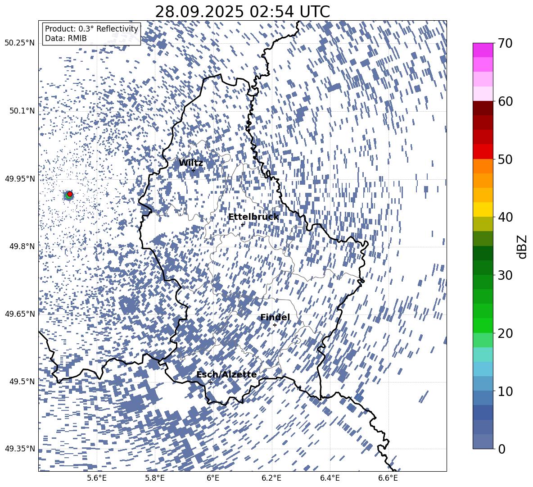This screenshot has height=487, width=533.
Task: Click the red radar site marker
Action: click(x=70, y=194)
